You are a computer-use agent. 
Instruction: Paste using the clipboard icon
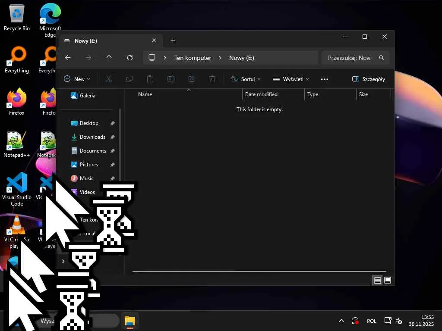150,79
